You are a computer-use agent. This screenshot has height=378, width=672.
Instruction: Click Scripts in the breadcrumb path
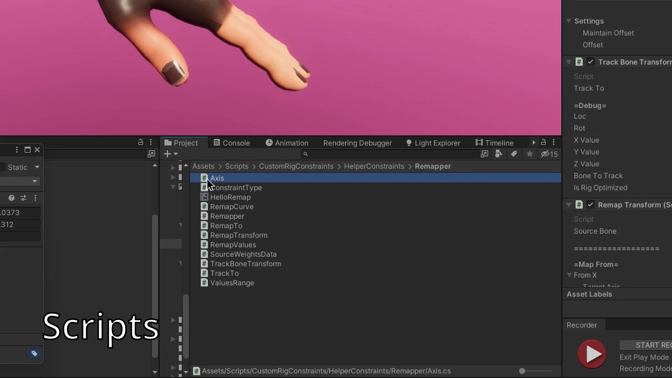pos(236,166)
